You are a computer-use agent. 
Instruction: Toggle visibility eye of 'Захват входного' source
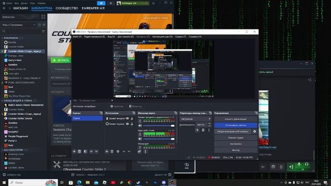128,118
